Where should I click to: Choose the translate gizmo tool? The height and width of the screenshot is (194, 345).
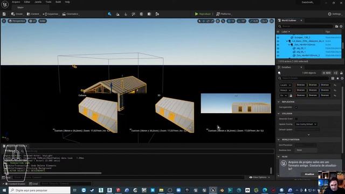204,21
